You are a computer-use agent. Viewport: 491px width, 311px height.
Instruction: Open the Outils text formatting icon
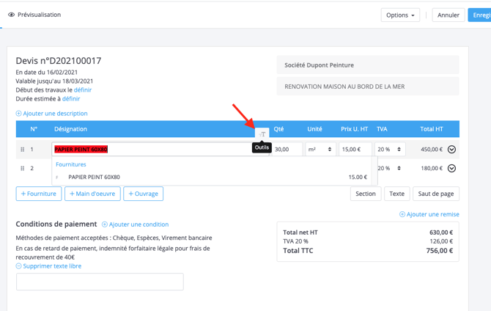point(262,134)
